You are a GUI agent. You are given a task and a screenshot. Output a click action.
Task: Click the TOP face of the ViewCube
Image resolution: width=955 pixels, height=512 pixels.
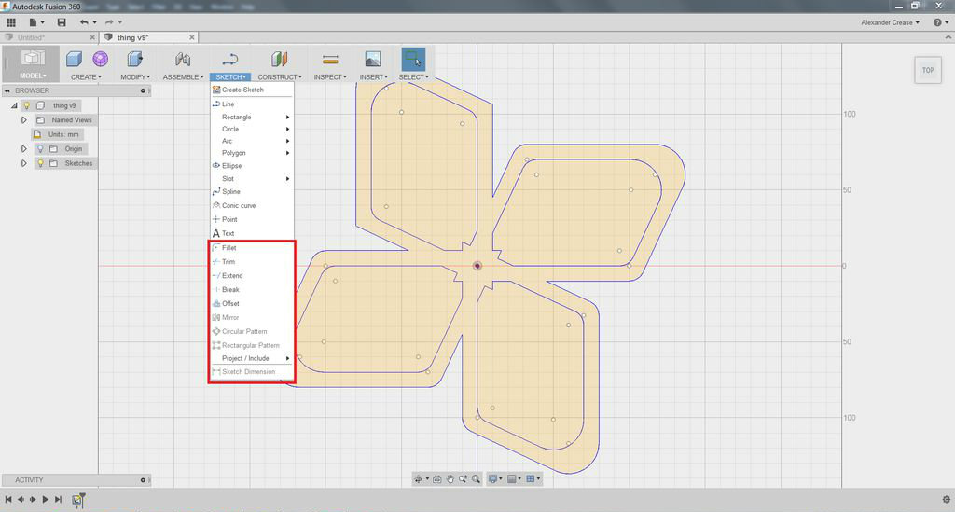tap(928, 71)
